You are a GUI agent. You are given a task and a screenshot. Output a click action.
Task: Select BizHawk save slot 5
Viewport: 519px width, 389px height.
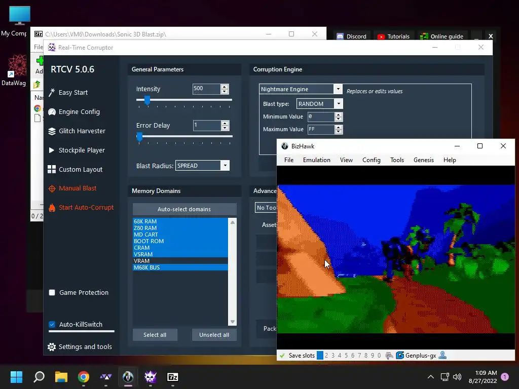click(x=346, y=356)
